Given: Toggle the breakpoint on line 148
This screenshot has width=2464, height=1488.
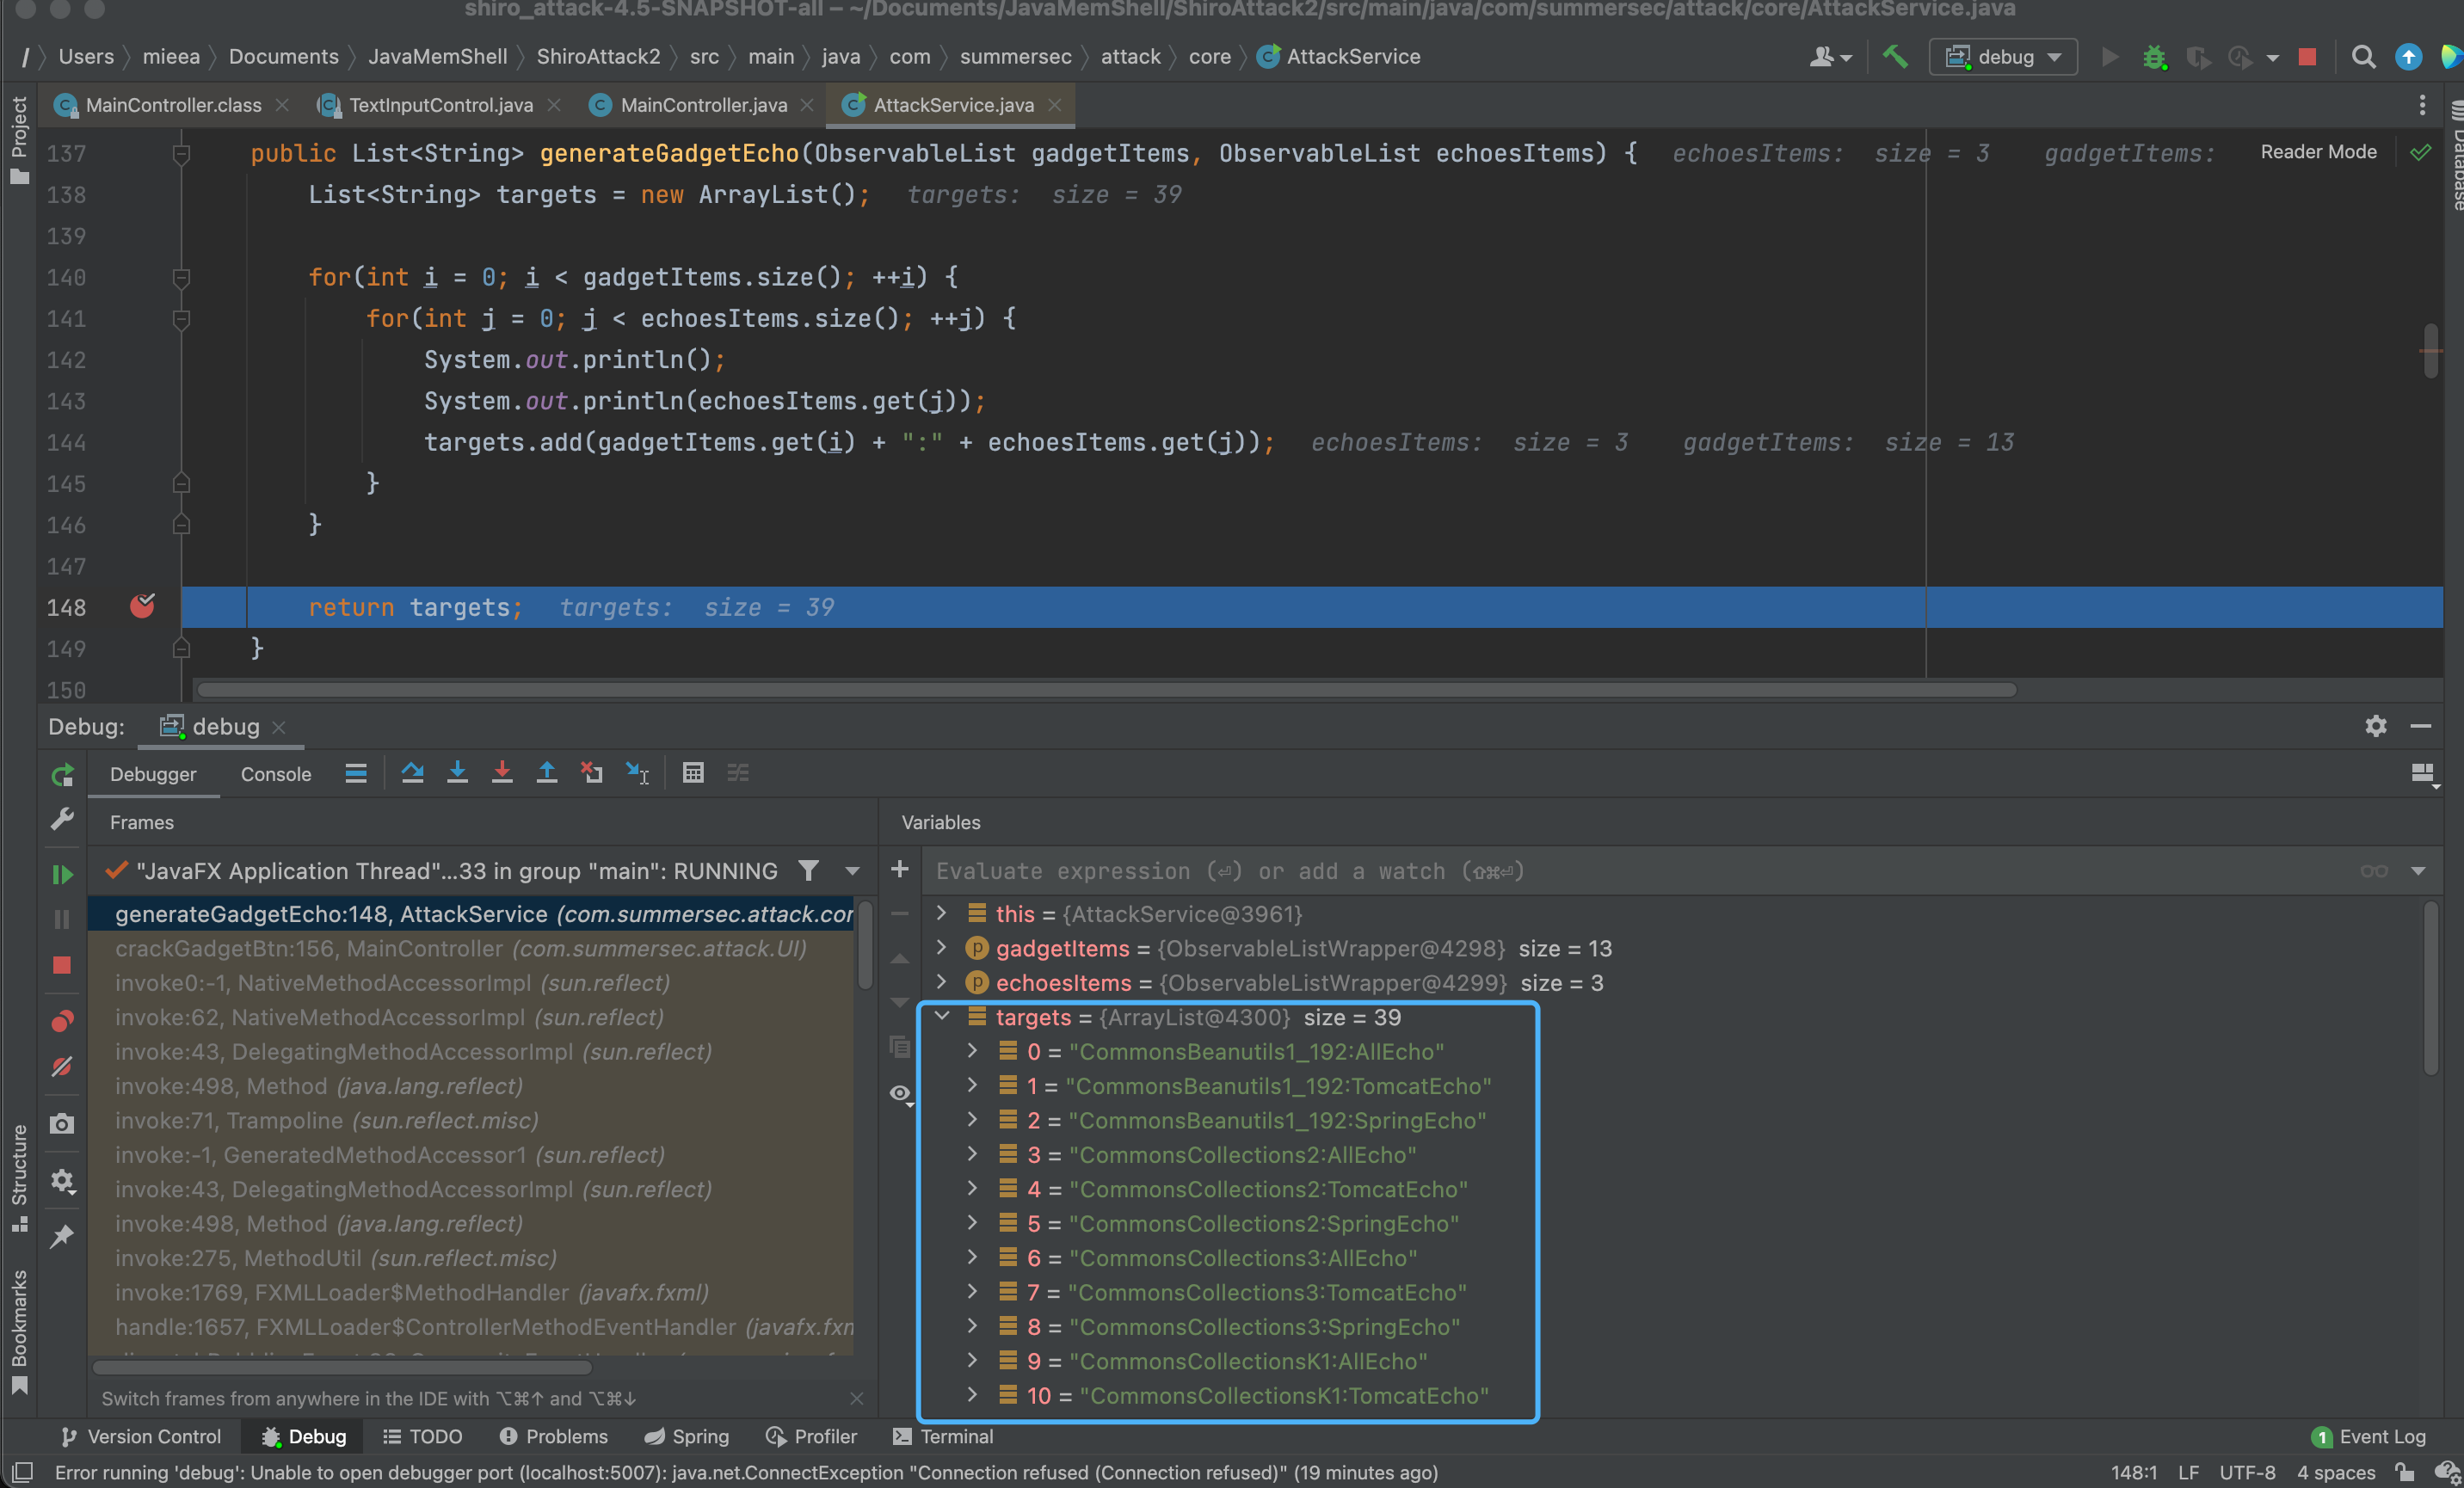Looking at the screenshot, I should pyautogui.click(x=143, y=606).
